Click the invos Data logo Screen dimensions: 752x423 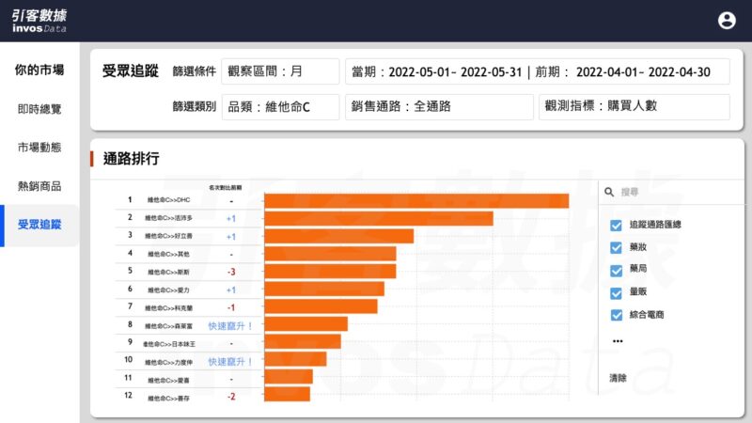(x=39, y=21)
